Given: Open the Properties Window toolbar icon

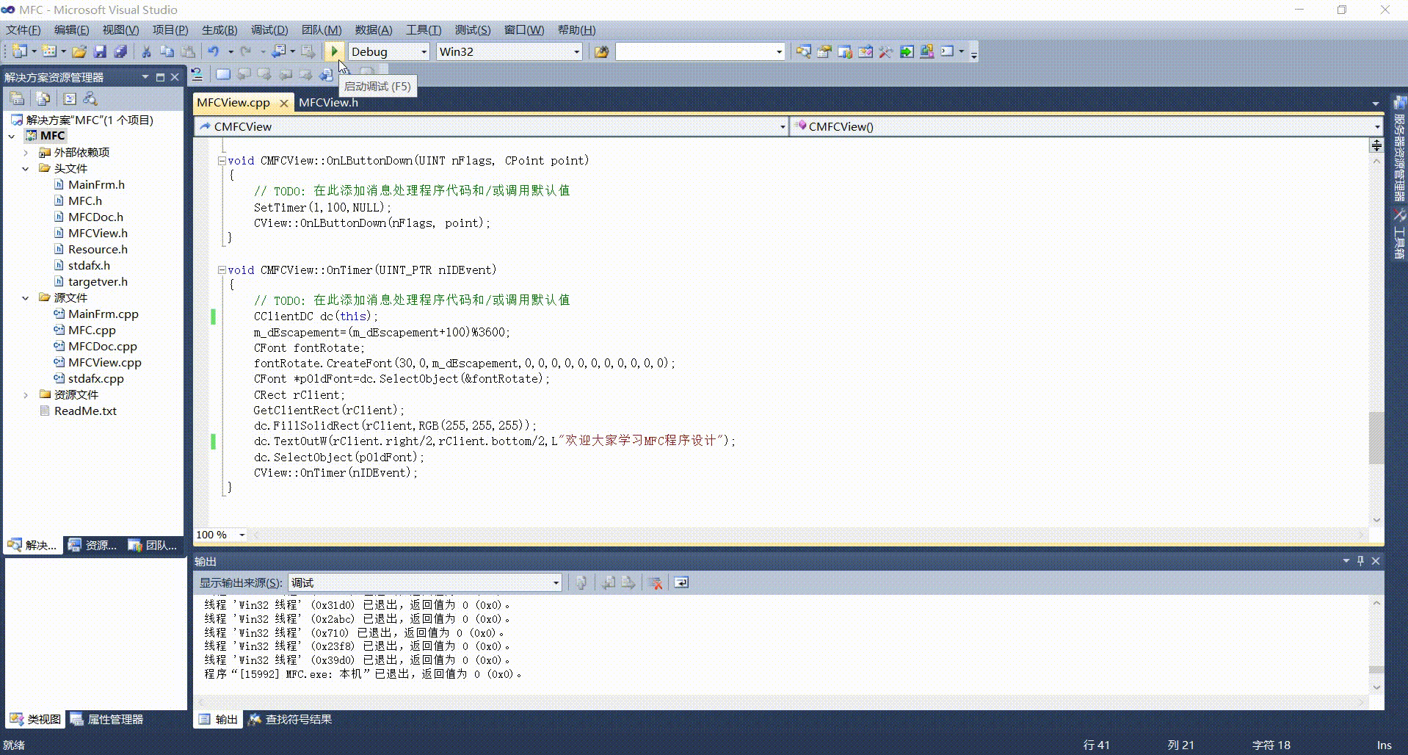Looking at the screenshot, I should [x=824, y=51].
